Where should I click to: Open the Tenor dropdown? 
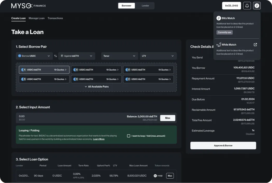(x=119, y=56)
